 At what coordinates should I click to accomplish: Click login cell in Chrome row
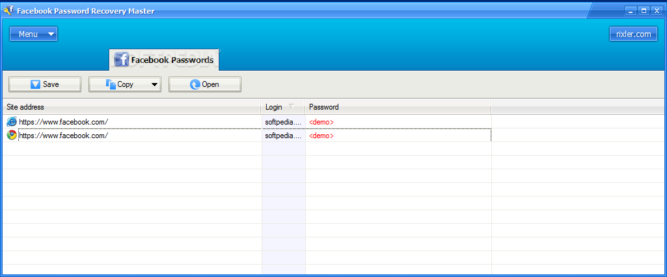point(283,136)
